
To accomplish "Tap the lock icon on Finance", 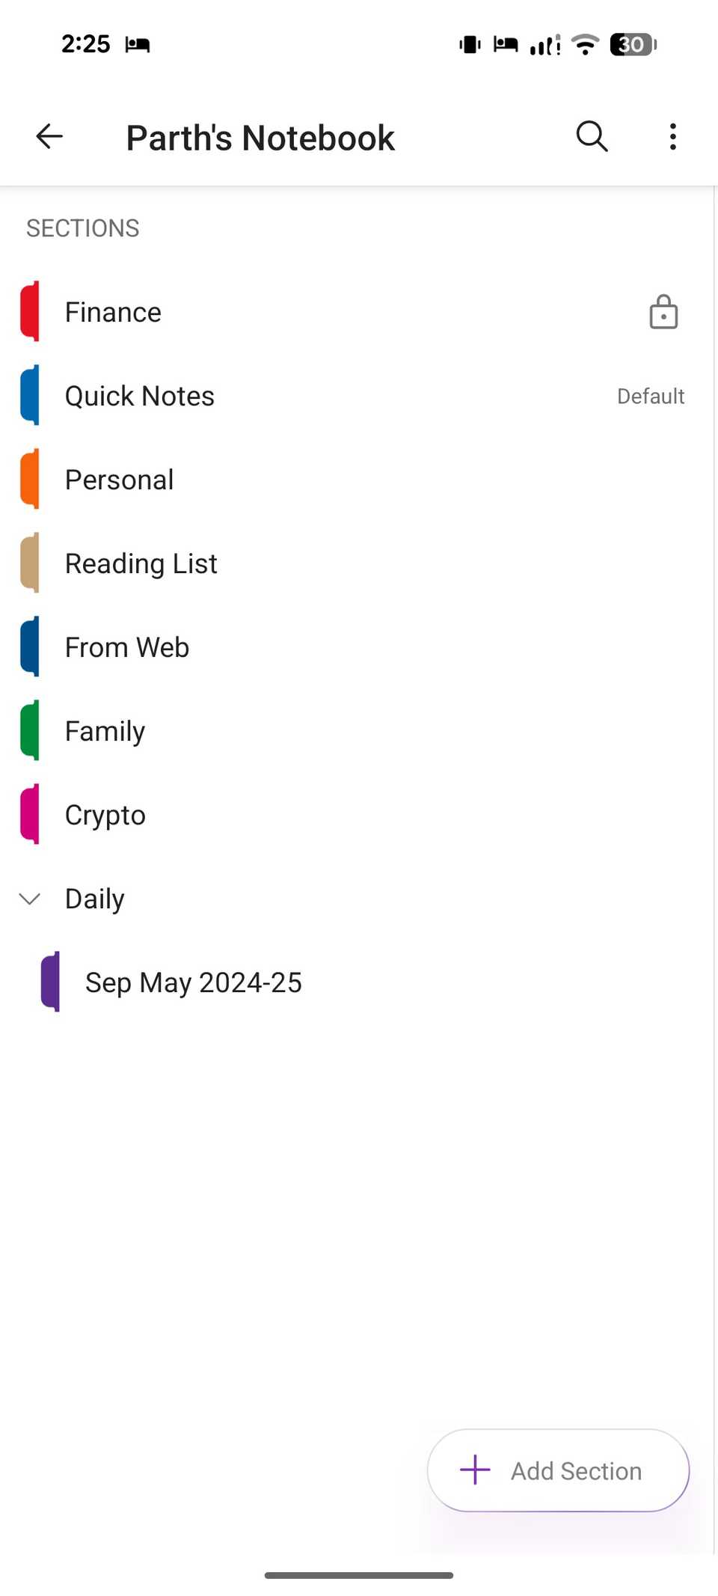I will point(663,312).
